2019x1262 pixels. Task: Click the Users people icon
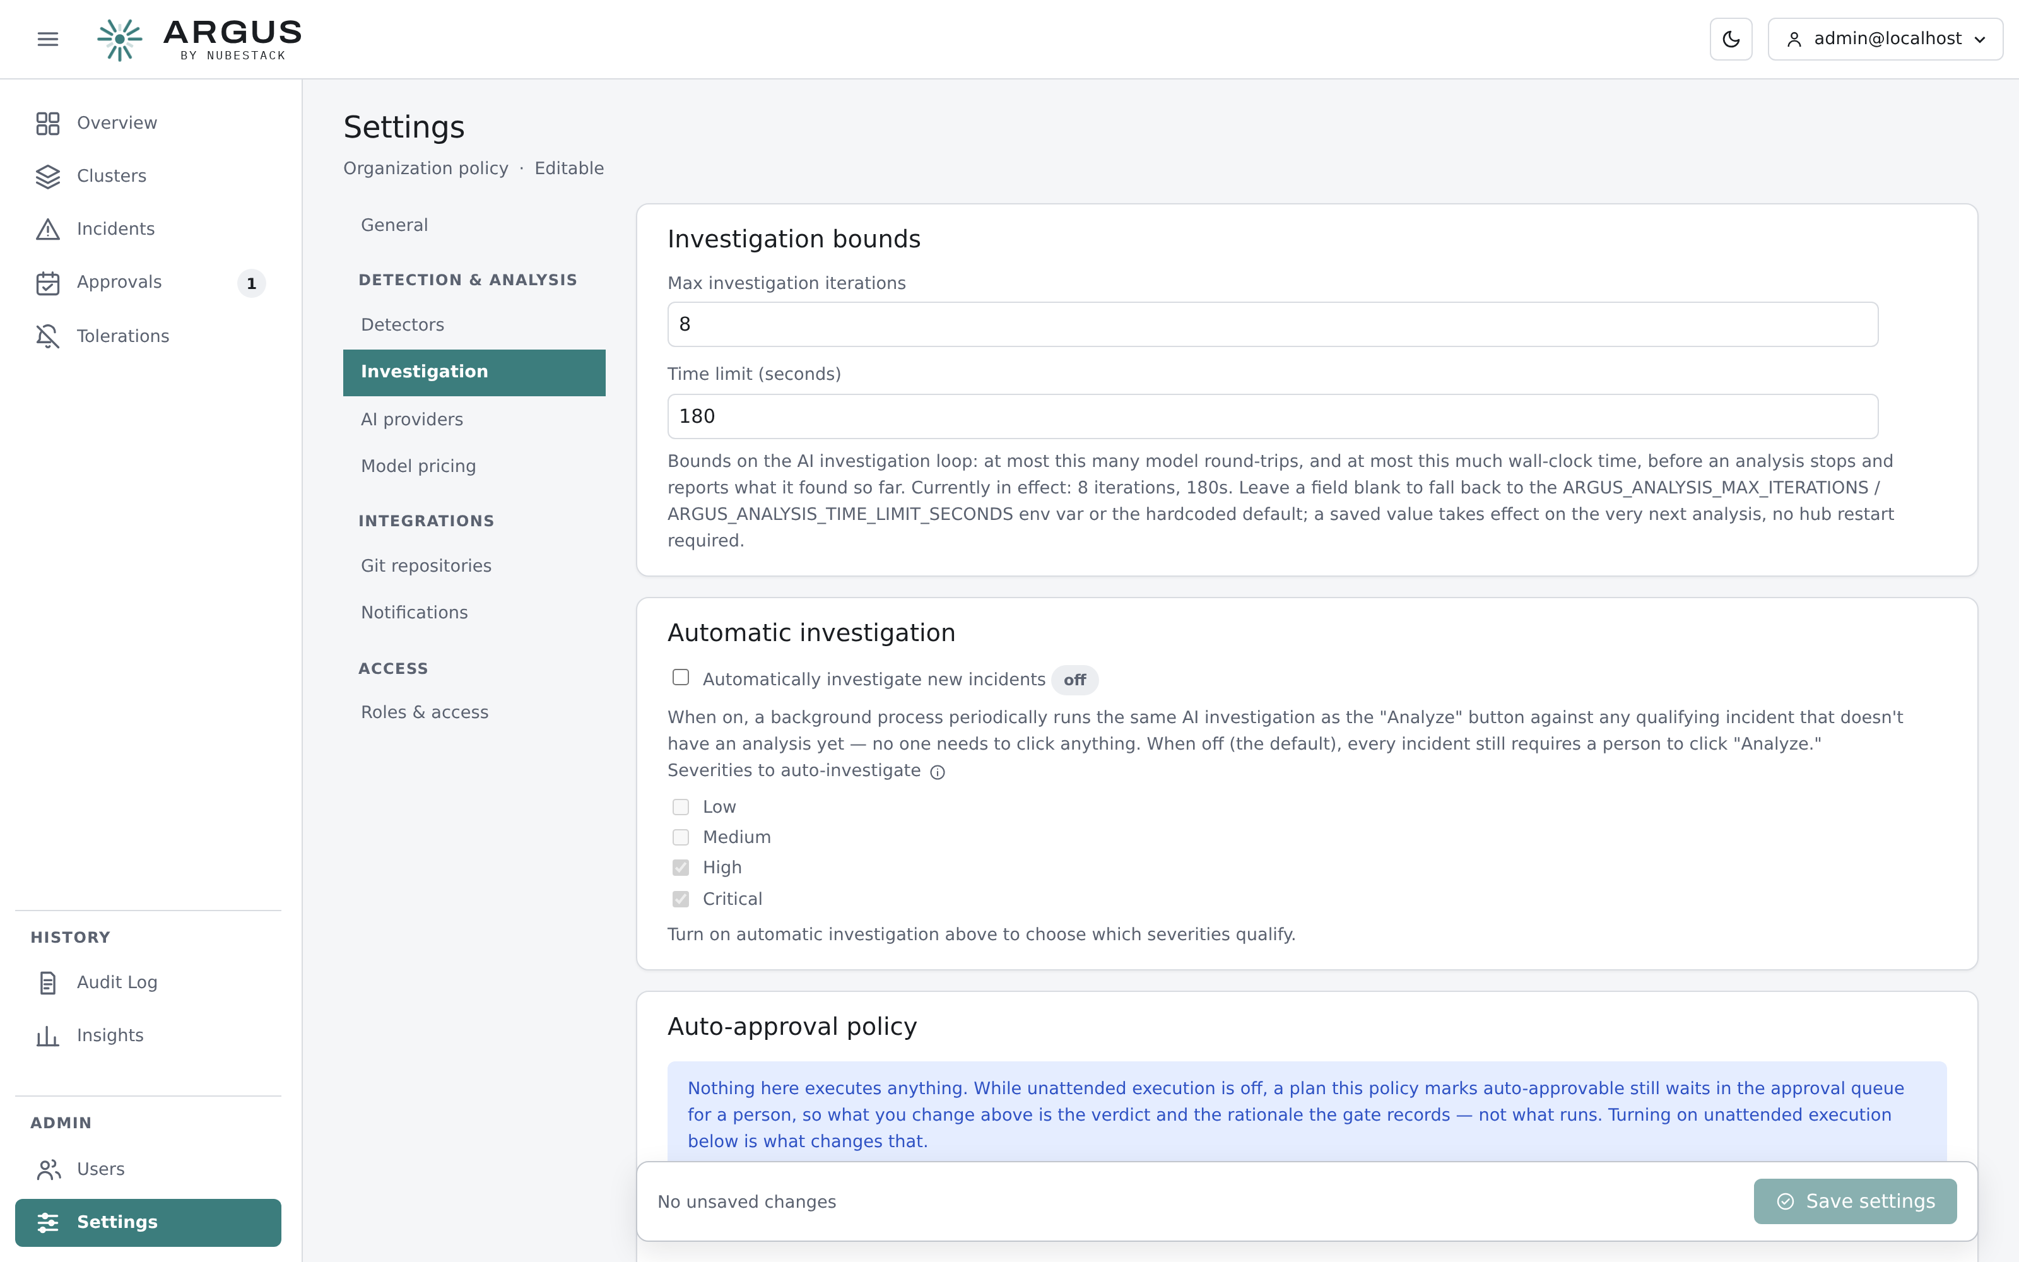point(47,1169)
